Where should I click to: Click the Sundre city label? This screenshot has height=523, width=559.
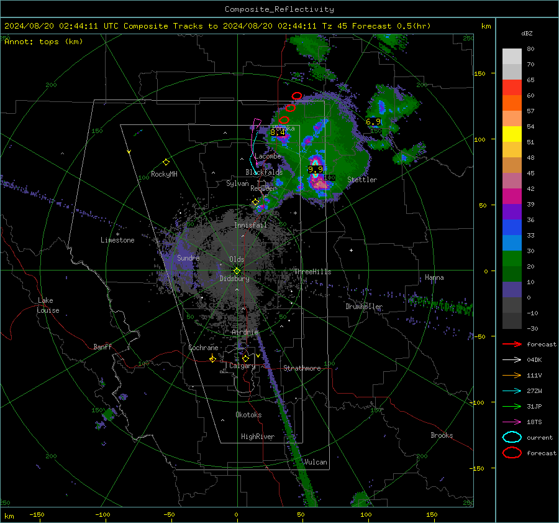[188, 257]
